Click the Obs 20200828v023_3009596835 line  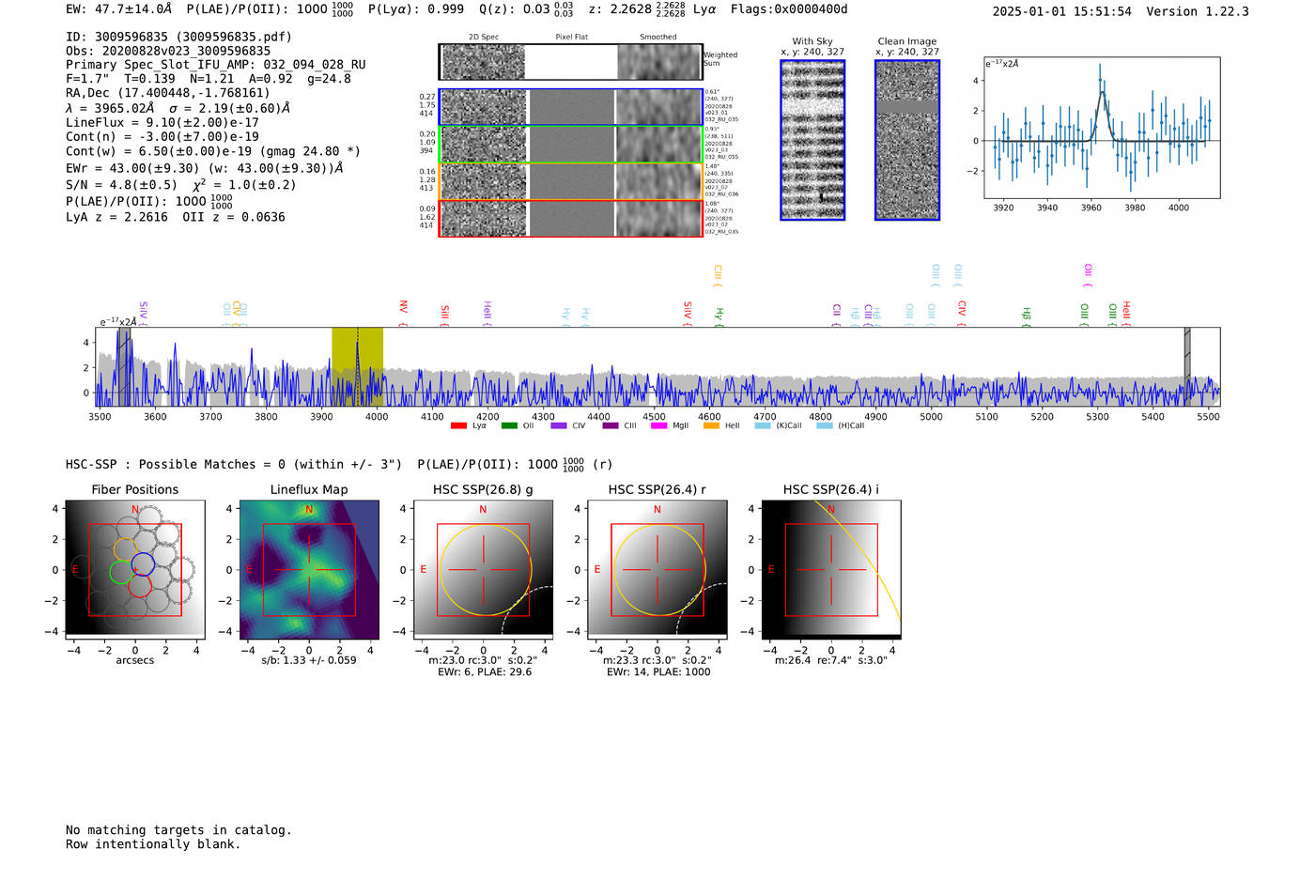[x=168, y=51]
